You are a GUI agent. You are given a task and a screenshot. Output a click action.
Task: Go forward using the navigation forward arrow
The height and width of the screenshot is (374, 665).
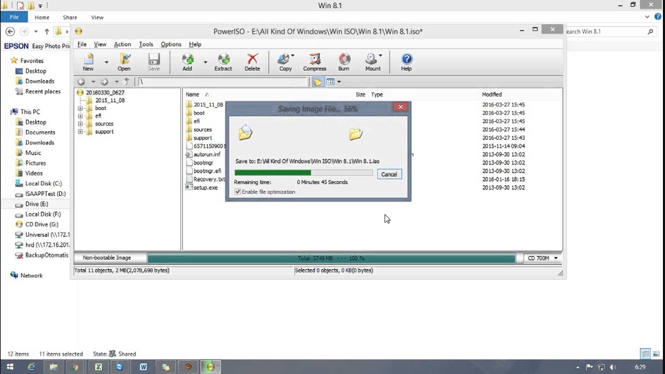pos(104,82)
